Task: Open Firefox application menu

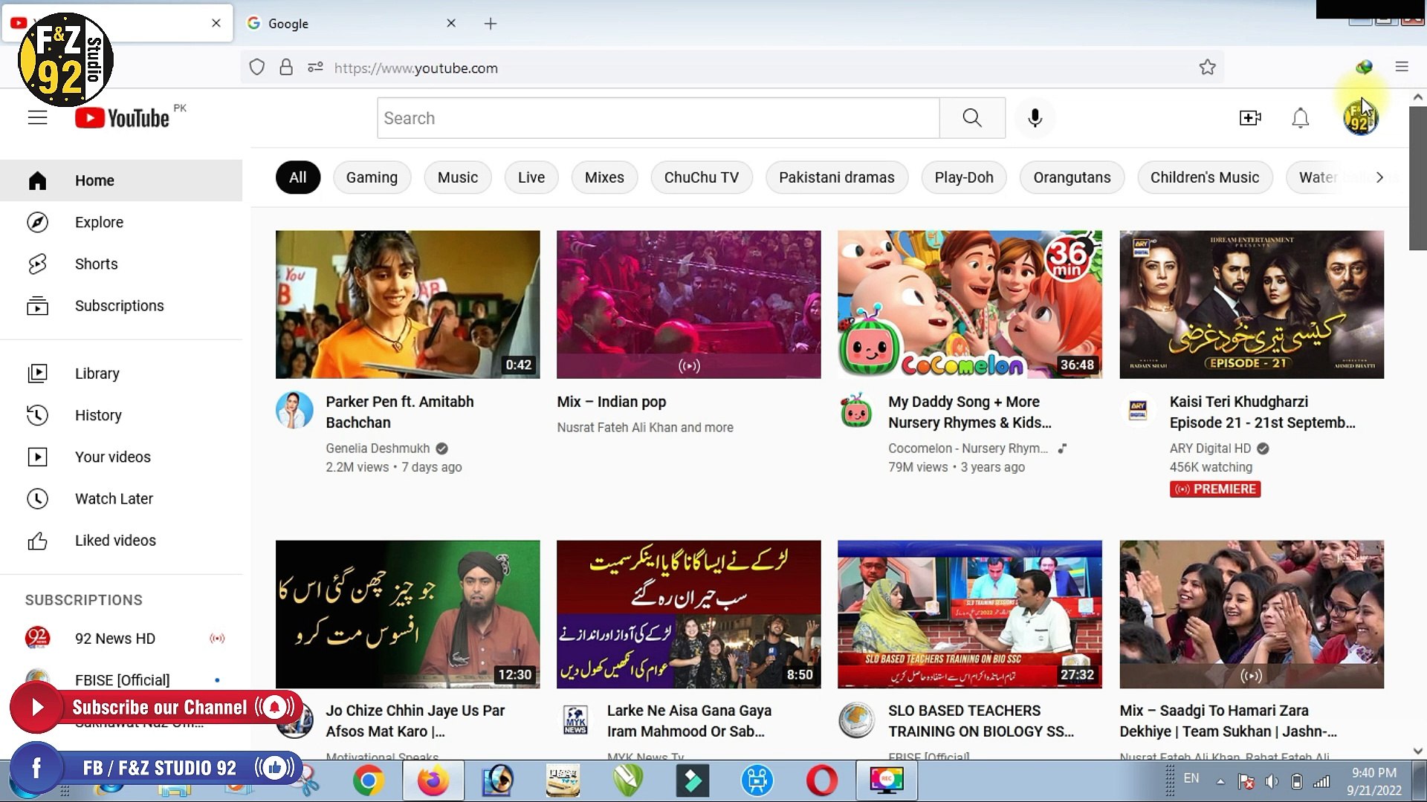Action: tap(1402, 67)
